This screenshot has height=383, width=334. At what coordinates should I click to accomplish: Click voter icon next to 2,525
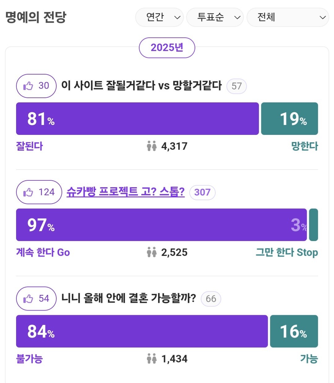pyautogui.click(x=152, y=252)
